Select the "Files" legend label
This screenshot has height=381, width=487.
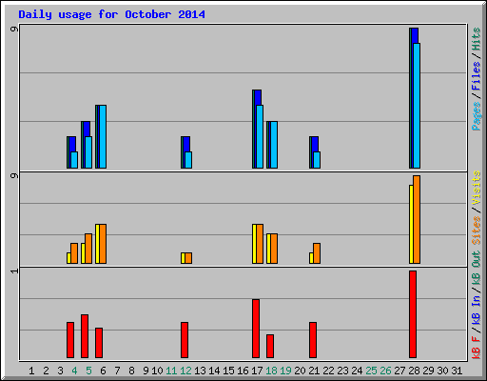477,76
